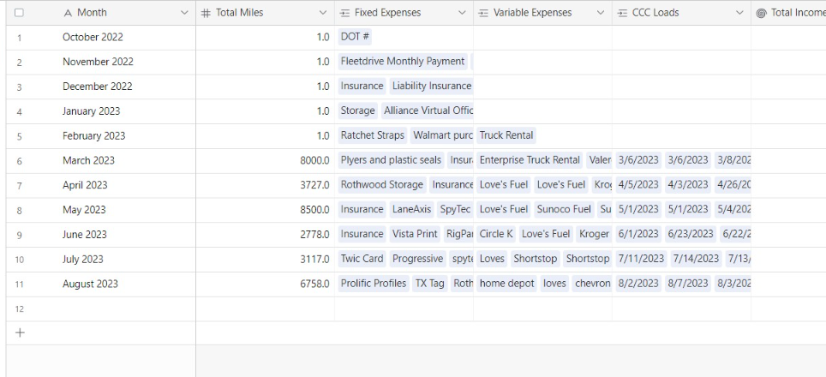Click the Variable Expenses linked-record icon
Image resolution: width=826 pixels, height=377 pixels.
tap(483, 13)
